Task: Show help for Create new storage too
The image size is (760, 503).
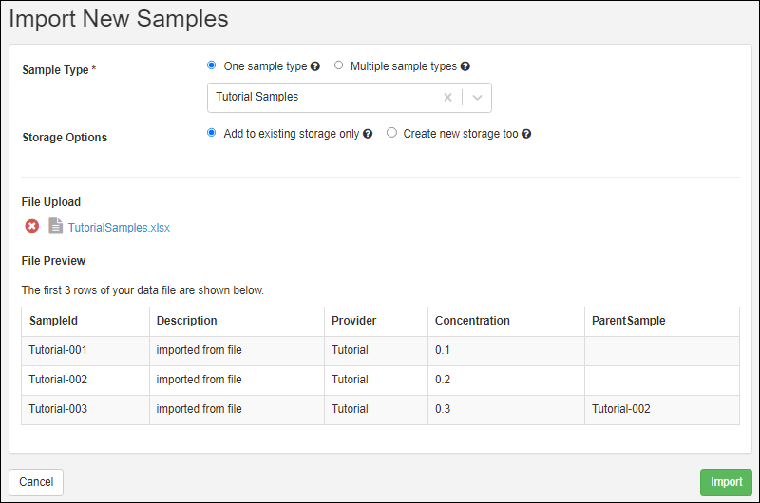Action: (x=526, y=134)
